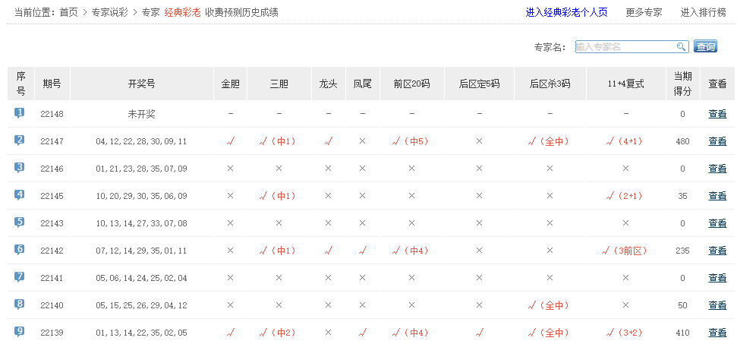This screenshot has width=737, height=344.
Task: Type in the 输入专家名 field
Action: pyautogui.click(x=625, y=47)
